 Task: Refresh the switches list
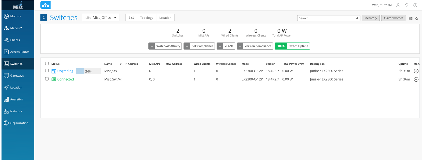(x=417, y=18)
